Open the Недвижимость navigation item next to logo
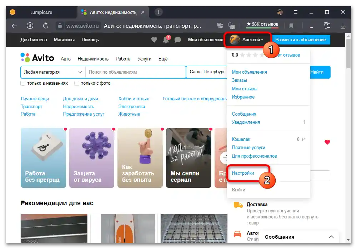This screenshot has width=357, height=249. coord(93,59)
